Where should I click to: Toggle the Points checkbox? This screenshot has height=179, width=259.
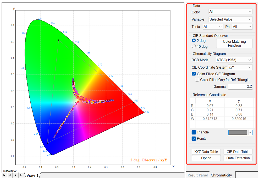point(194,139)
